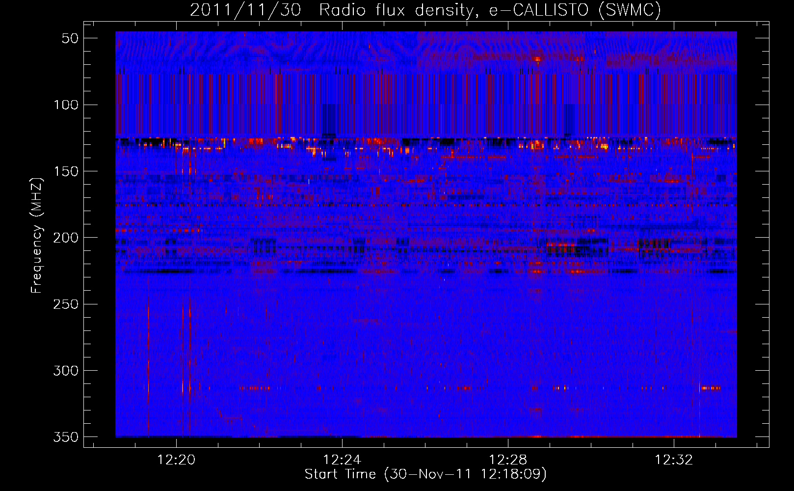
Task: Click the 100 frequency tick label
Action: [66, 105]
